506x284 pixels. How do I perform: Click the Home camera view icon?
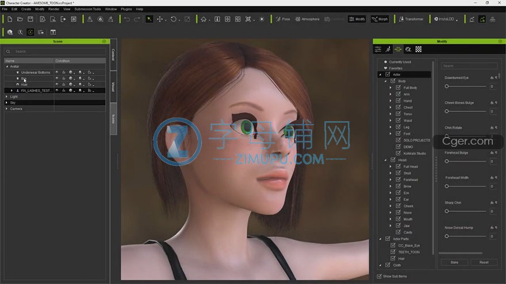click(x=204, y=19)
